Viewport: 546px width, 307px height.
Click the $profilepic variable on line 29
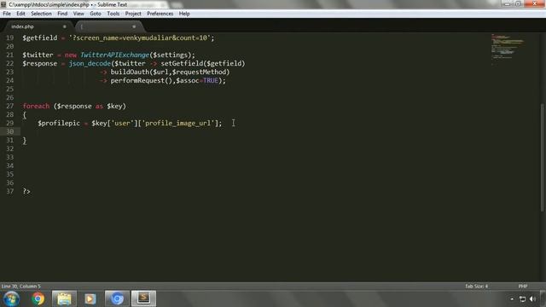[59, 123]
